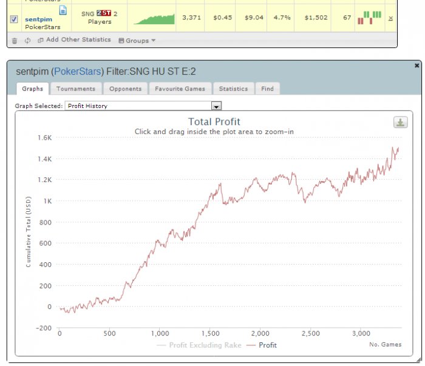Image resolution: width=425 pixels, height=366 pixels.
Task: Click the $0.45 average profit cell
Action: click(x=223, y=18)
